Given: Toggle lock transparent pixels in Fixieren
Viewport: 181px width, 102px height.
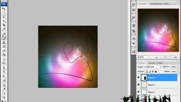Looking at the screenshot, I should point(146,71).
